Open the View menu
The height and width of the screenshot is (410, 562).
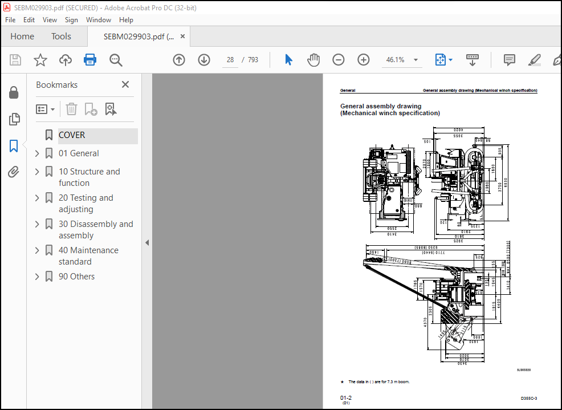coord(50,20)
